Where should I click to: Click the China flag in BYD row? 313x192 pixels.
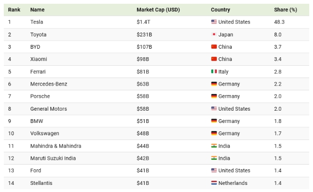[214, 47]
